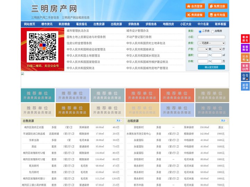Open 小区大全 in the navigation bar
Screen dimensions: 250x187
(186, 24)
